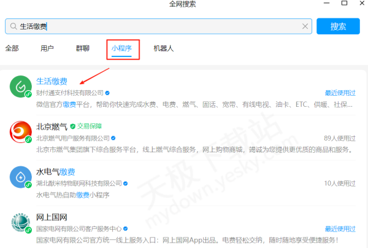Viewport: 368px width, 248px height.
Task: Open the 生活缴费 result title
Action: (52, 81)
